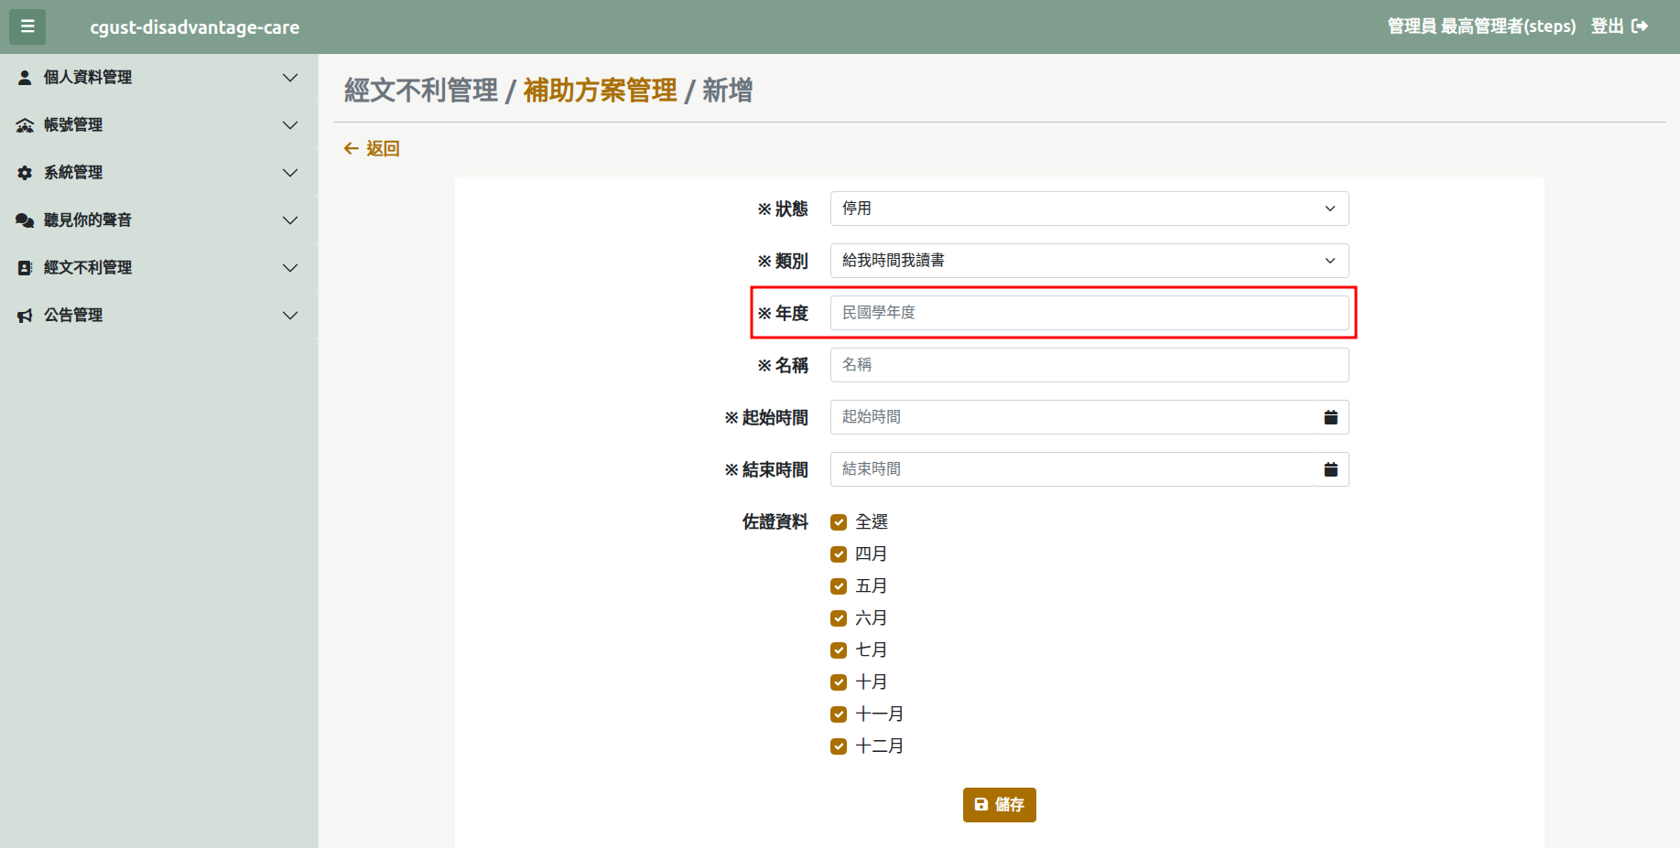Screen dimensions: 1680x848
Task: Click the ※ 狀態 field label
Action: [783, 209]
